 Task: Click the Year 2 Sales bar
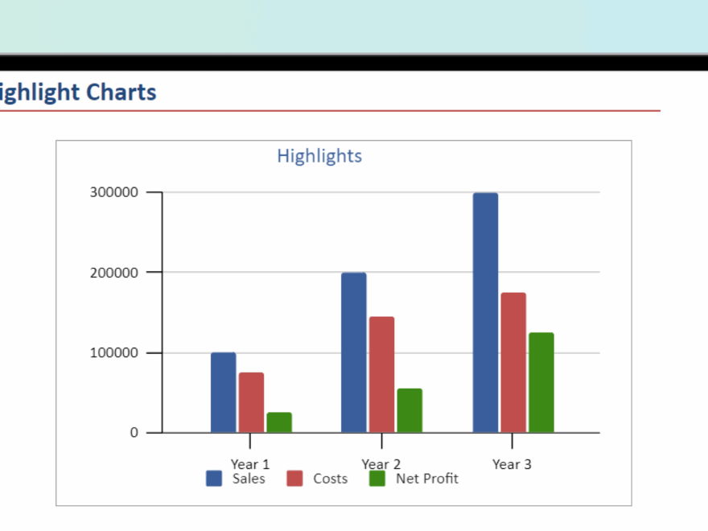354,352
